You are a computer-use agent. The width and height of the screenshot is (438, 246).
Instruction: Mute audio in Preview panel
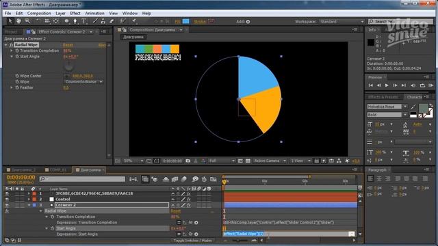[x=413, y=85]
